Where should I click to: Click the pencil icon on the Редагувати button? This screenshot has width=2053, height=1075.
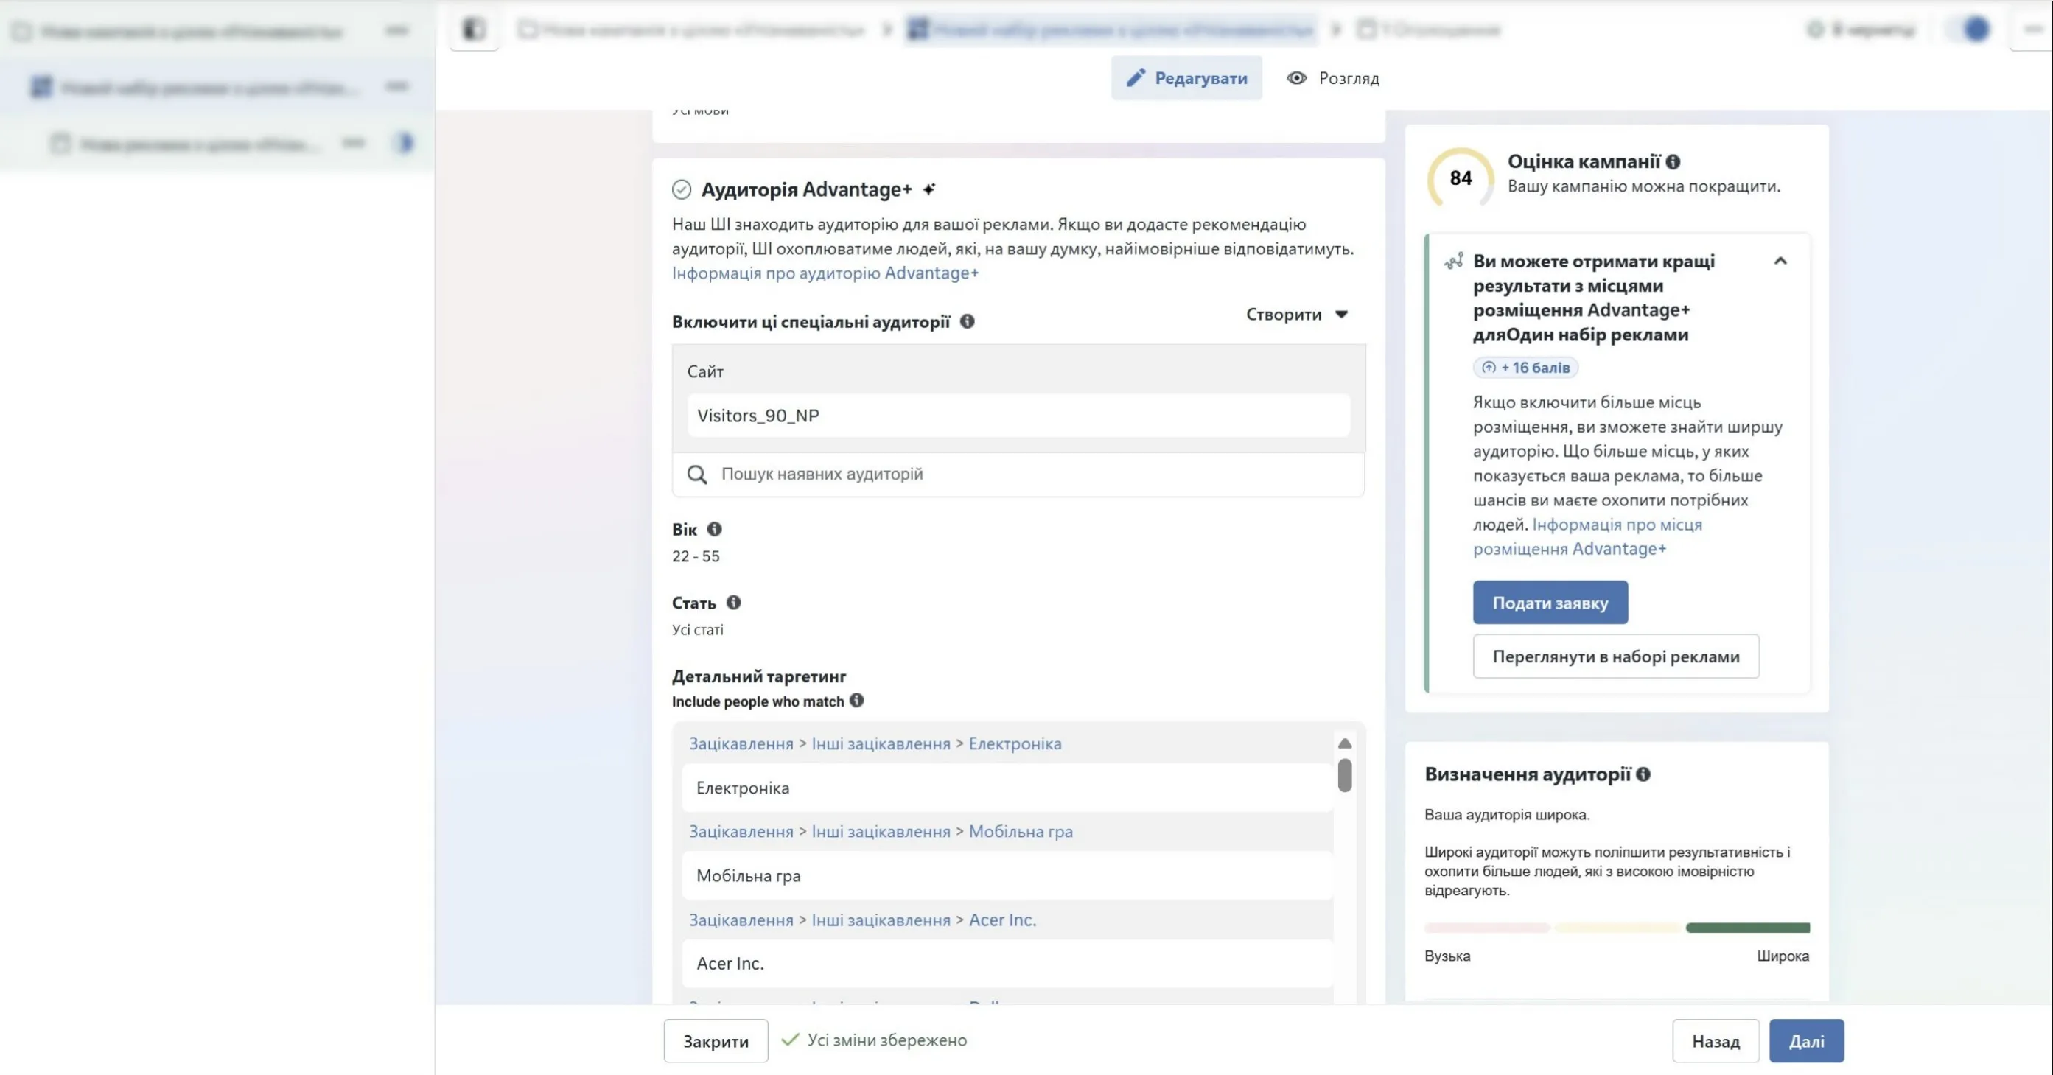coord(1137,78)
